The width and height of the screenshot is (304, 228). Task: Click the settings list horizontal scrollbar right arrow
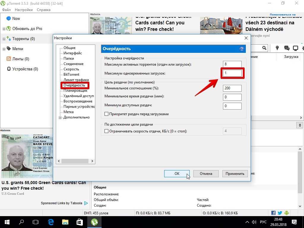[92, 161]
